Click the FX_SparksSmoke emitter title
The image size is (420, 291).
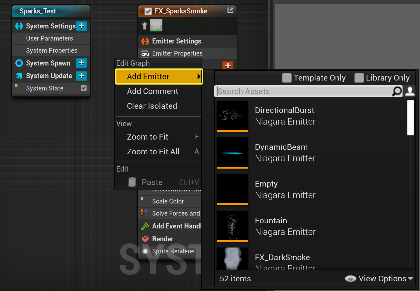coord(181,11)
